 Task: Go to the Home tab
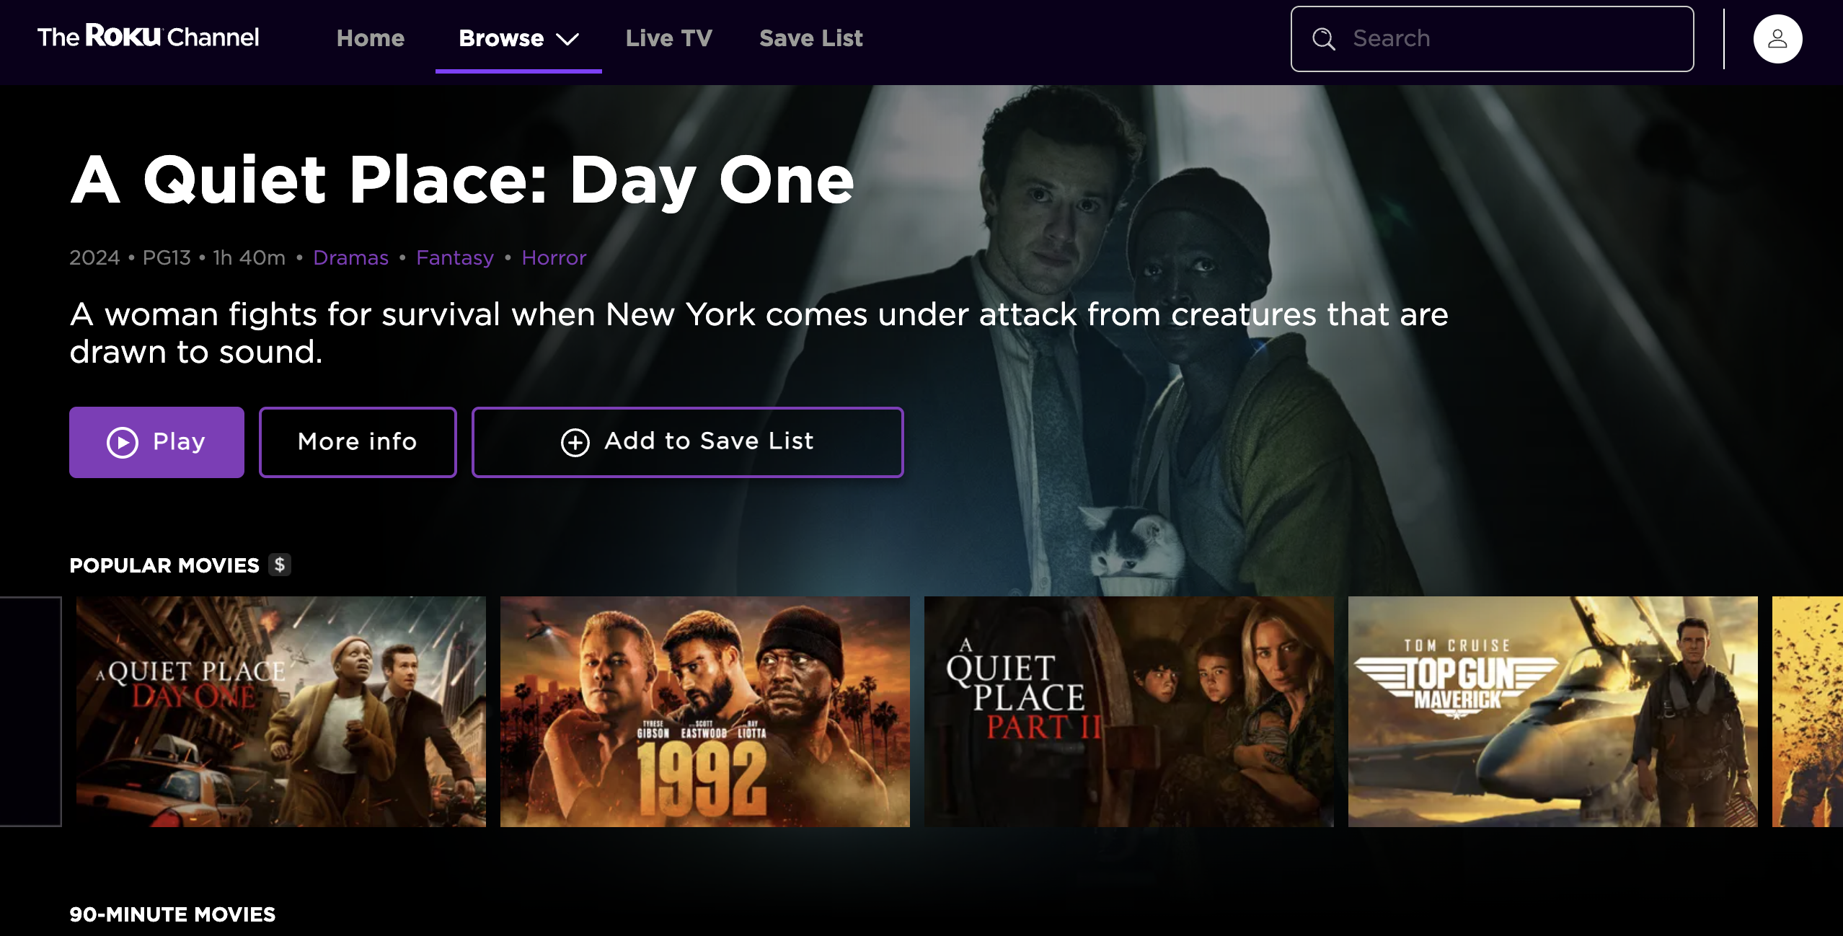371,38
